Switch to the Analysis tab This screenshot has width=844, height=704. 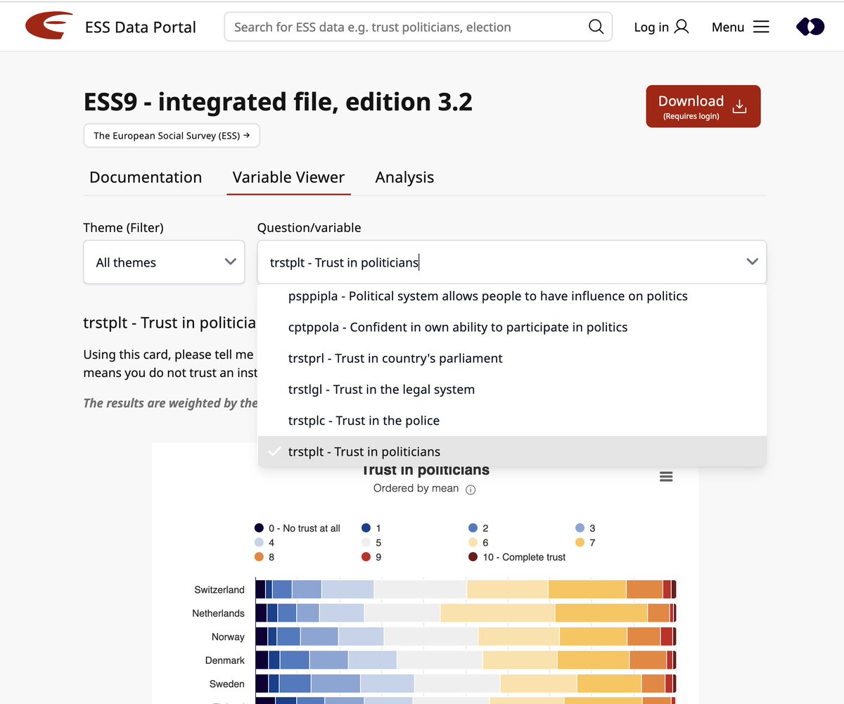pos(404,177)
